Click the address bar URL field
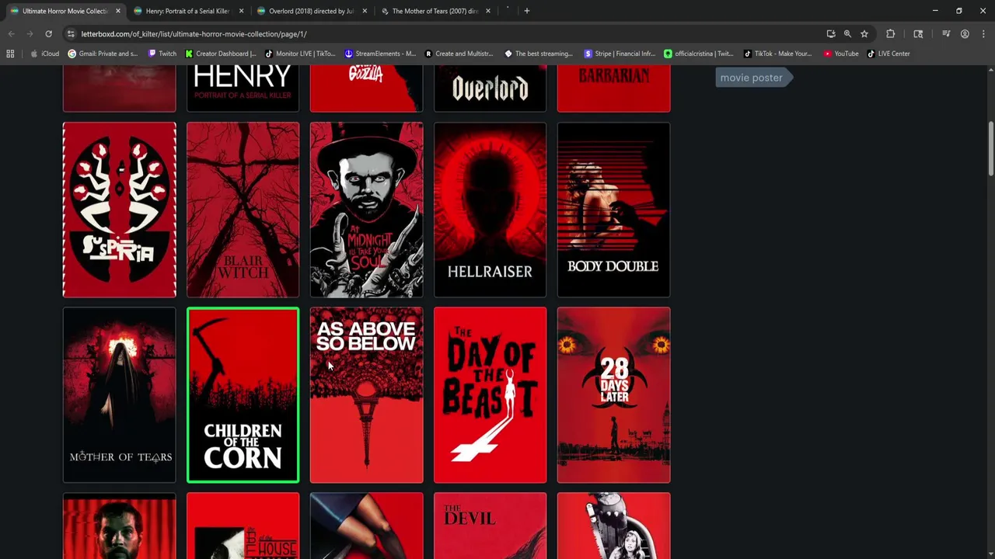This screenshot has height=559, width=995. coord(443,34)
